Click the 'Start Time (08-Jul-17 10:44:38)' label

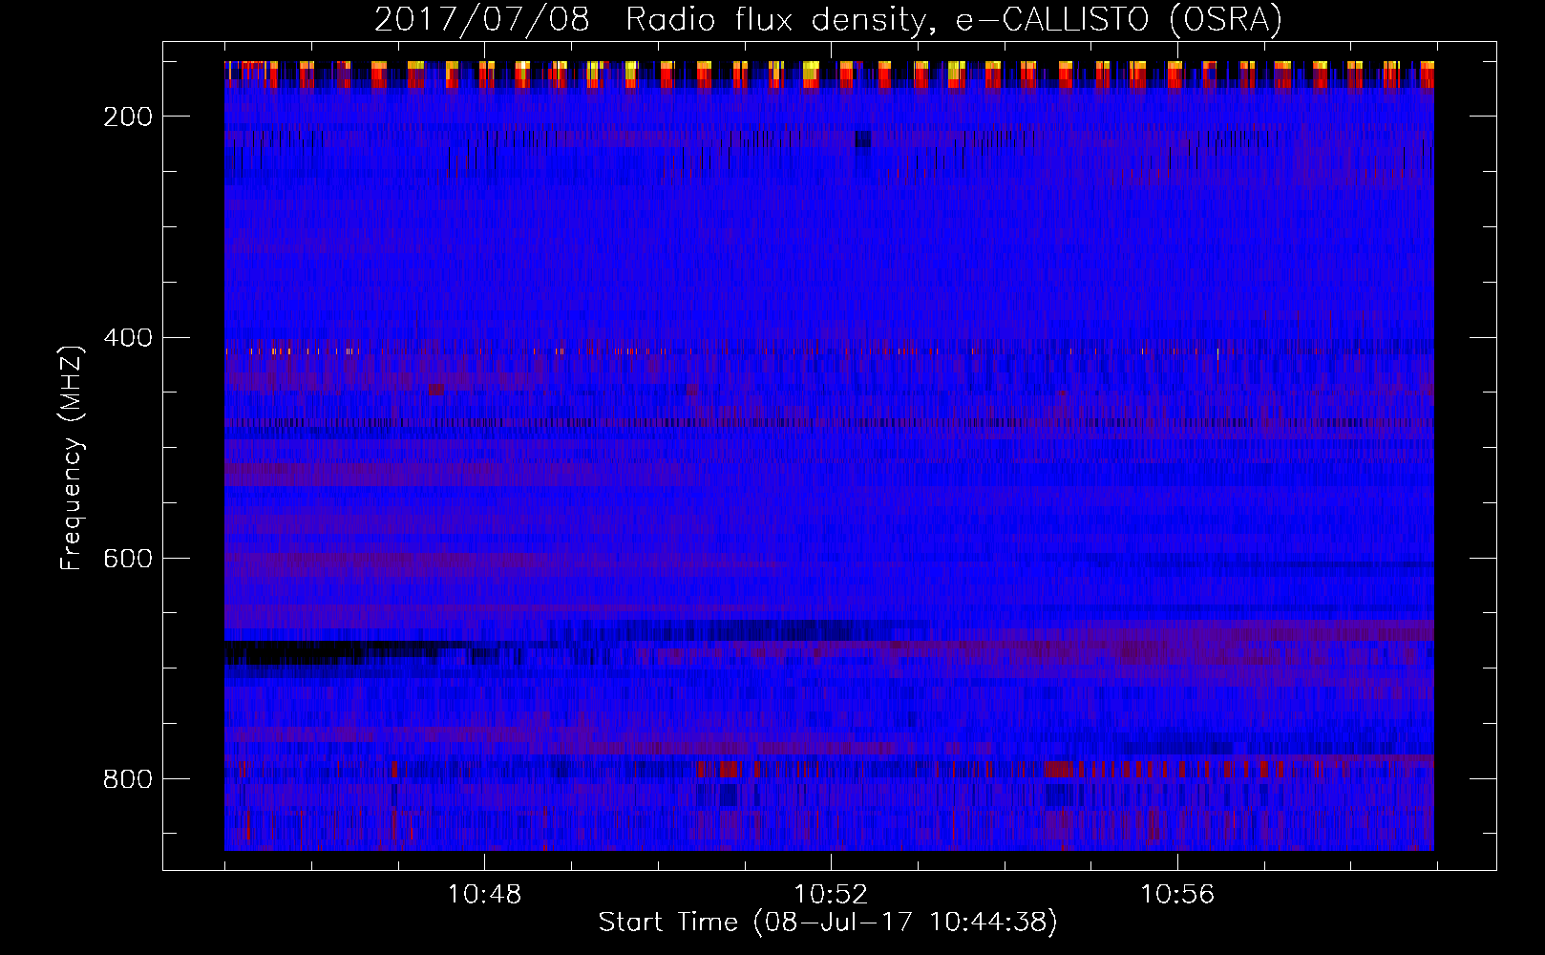coord(828,923)
